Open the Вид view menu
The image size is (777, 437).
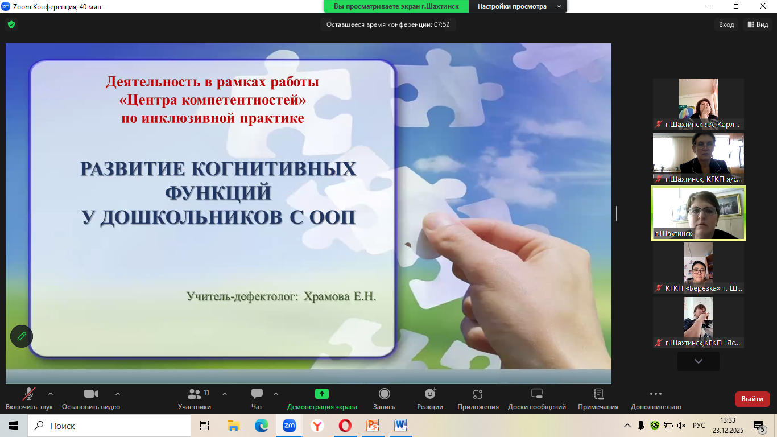(758, 24)
